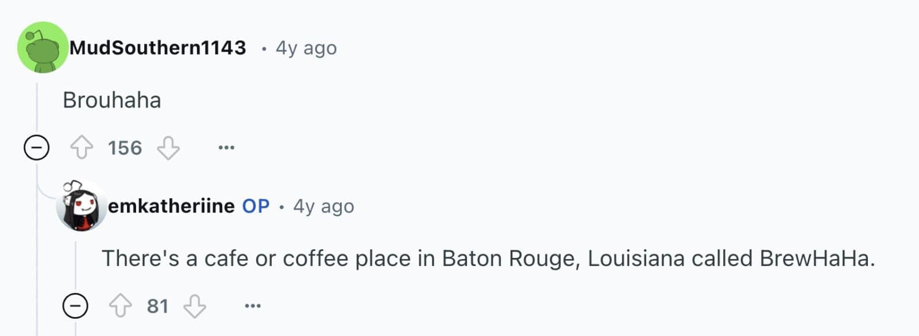This screenshot has height=336, width=919.
Task: Click the OP badge next to emkatheriine
Action: coord(256,206)
